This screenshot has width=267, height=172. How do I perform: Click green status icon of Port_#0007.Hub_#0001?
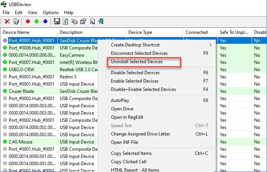coord(5,62)
